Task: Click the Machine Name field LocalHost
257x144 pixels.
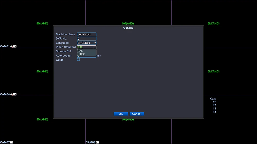Action: [x=87, y=35]
